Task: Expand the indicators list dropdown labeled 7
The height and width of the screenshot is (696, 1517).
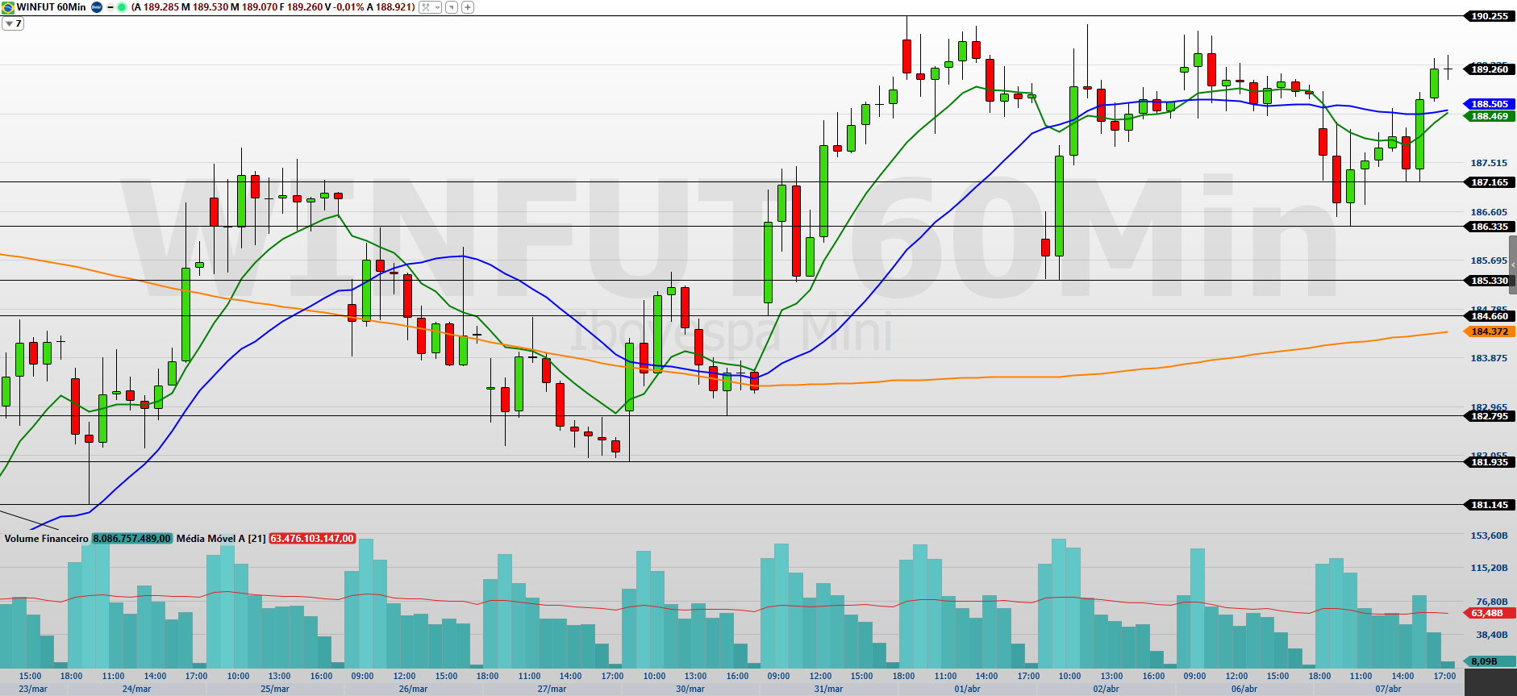Action: [13, 23]
